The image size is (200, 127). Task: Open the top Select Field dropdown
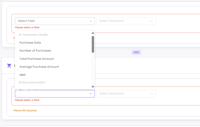(55, 21)
